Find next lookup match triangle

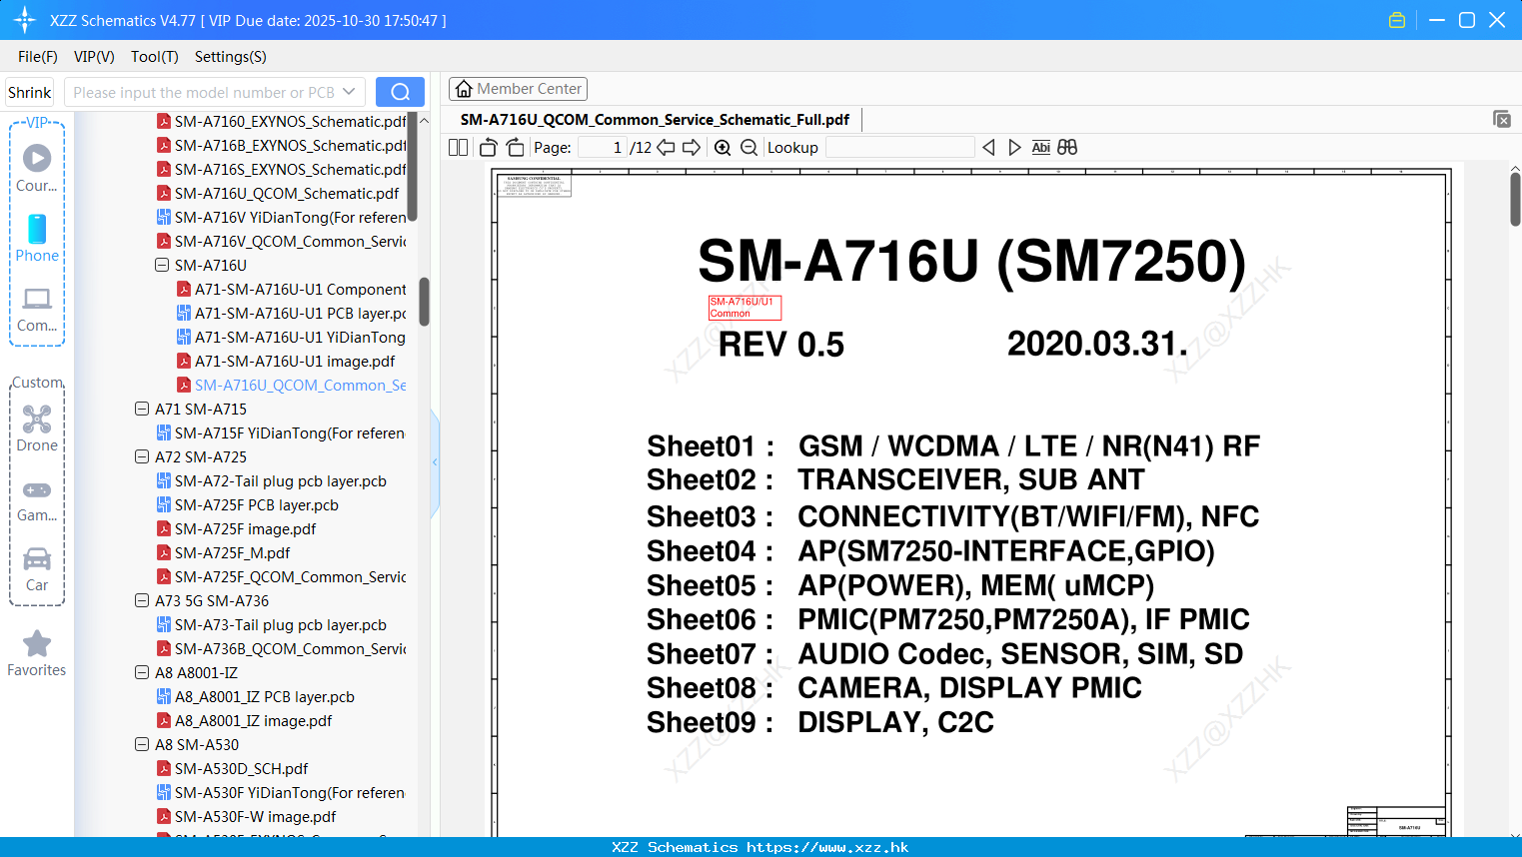point(1014,147)
